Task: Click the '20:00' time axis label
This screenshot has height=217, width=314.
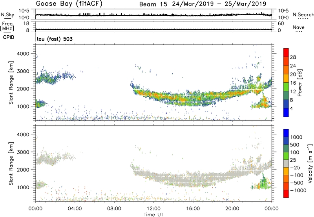Action: click(232, 209)
